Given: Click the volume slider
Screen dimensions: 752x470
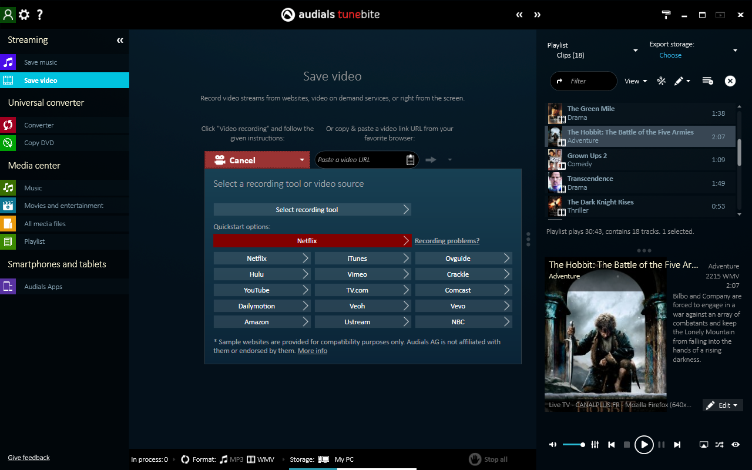Looking at the screenshot, I should (x=573, y=445).
